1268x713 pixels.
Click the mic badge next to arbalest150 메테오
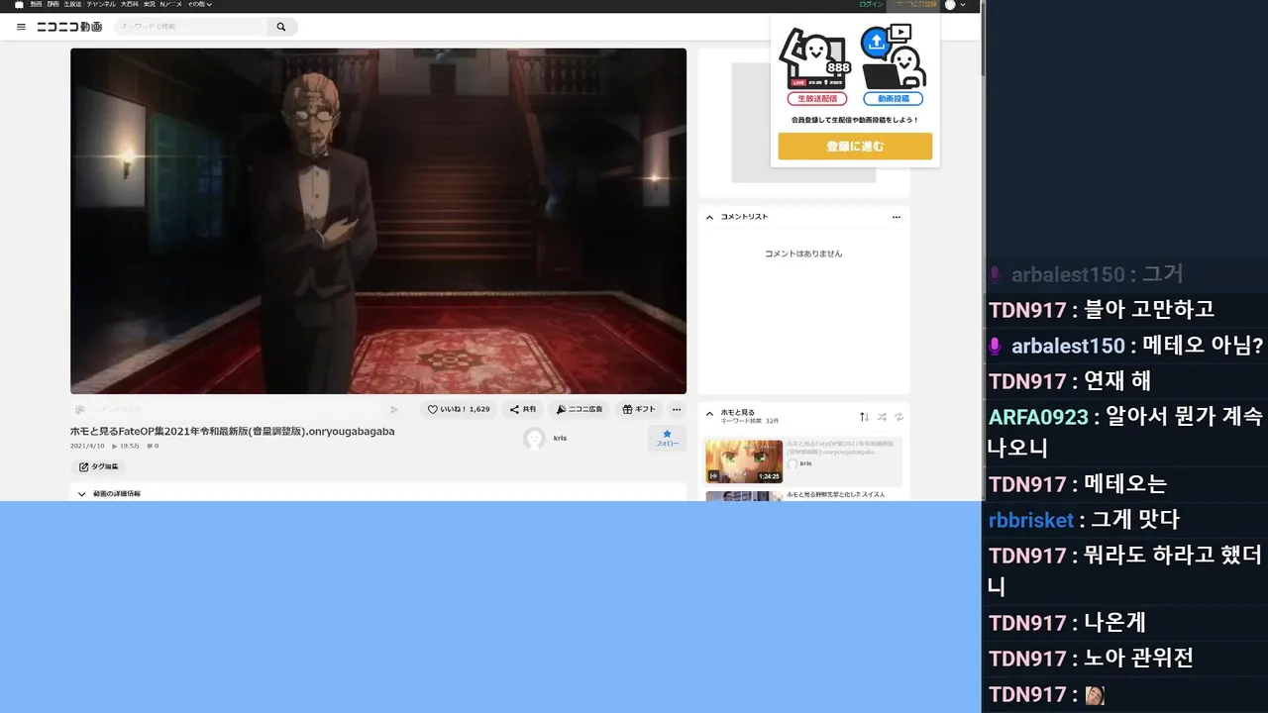(996, 347)
